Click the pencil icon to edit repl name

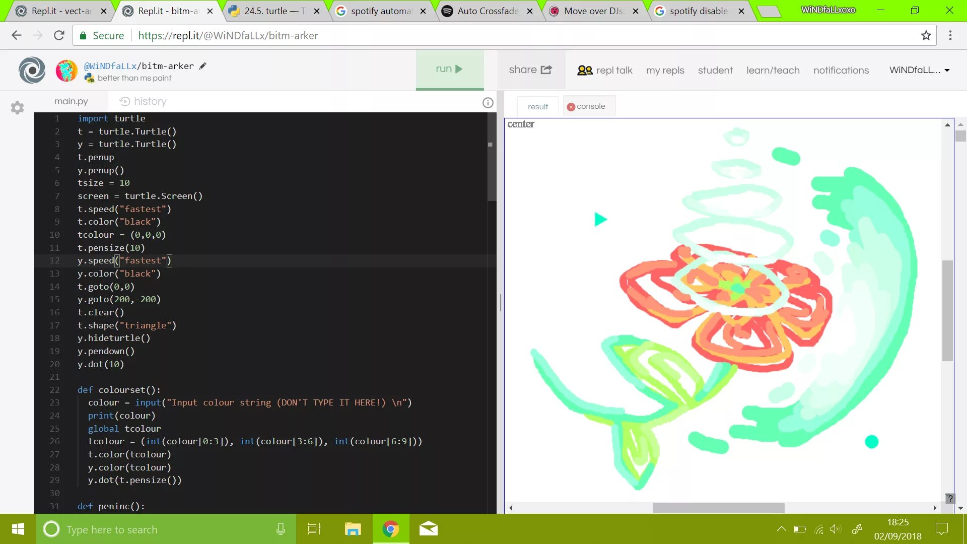click(202, 66)
